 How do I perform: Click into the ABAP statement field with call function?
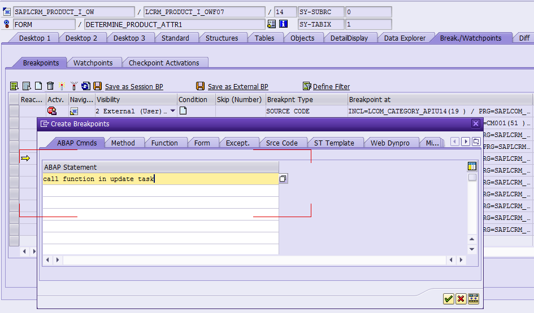coord(160,179)
